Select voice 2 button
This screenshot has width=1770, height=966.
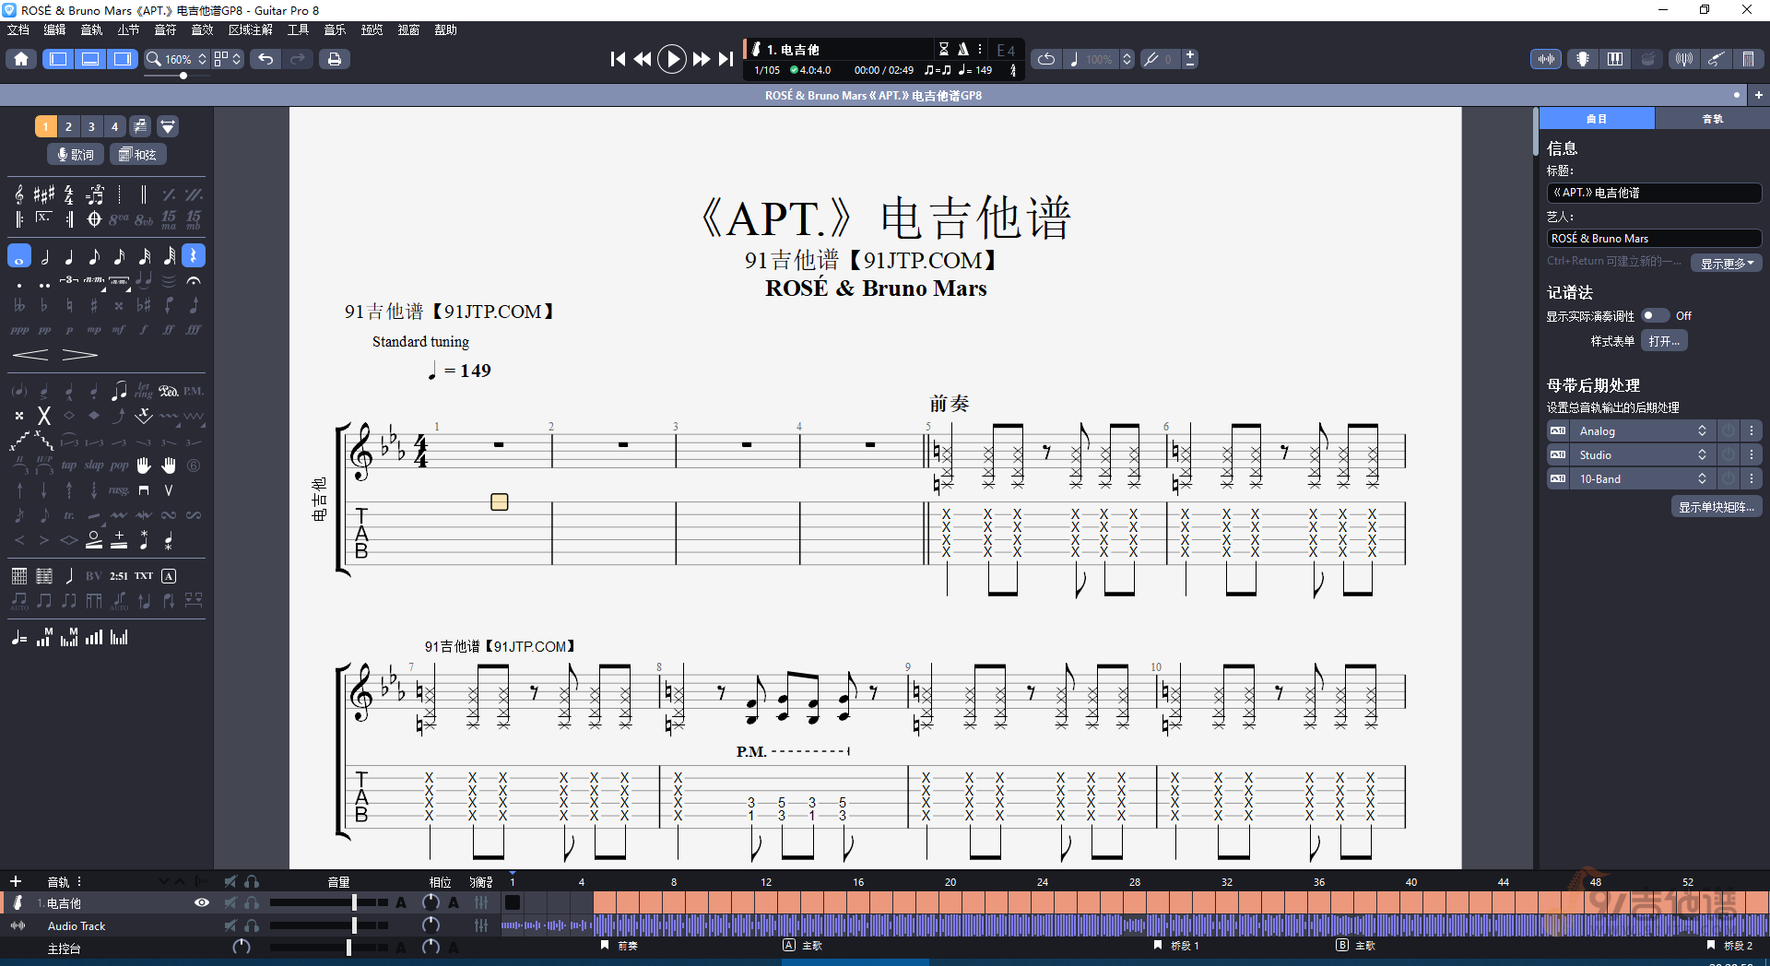68,126
